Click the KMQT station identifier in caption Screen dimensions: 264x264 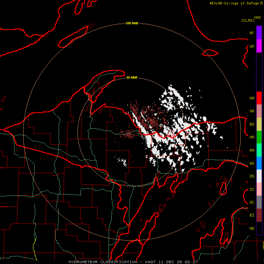(150, 262)
